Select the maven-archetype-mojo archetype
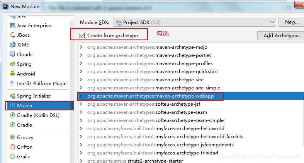Viewport: 304px width, 163px height. point(147,47)
